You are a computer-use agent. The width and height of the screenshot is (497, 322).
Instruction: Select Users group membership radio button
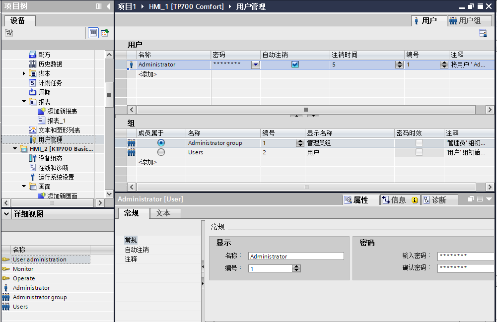click(161, 152)
